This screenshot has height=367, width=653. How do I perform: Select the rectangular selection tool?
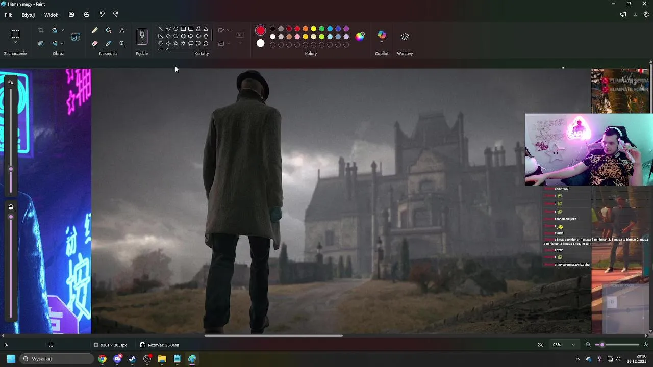click(15, 34)
